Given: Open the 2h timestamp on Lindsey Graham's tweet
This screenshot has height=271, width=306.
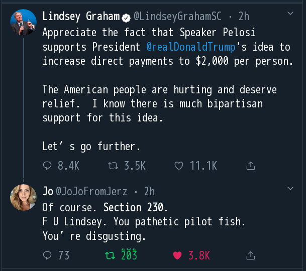Looking at the screenshot, I should point(244,16).
